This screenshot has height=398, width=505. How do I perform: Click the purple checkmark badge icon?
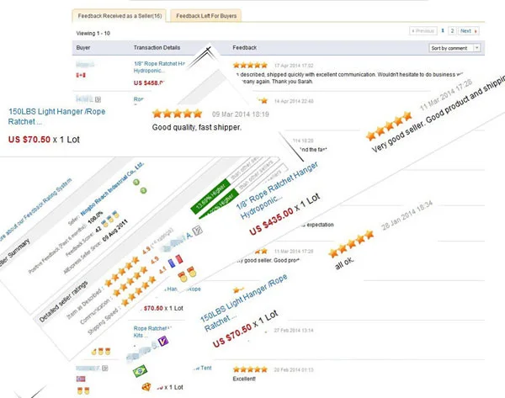[163, 341]
